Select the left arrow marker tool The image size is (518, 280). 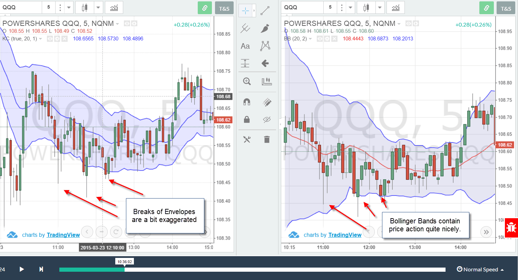(x=265, y=63)
